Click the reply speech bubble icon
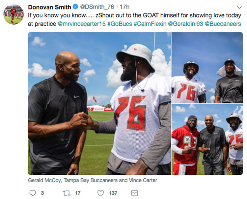The image size is (247, 199). click(x=33, y=193)
